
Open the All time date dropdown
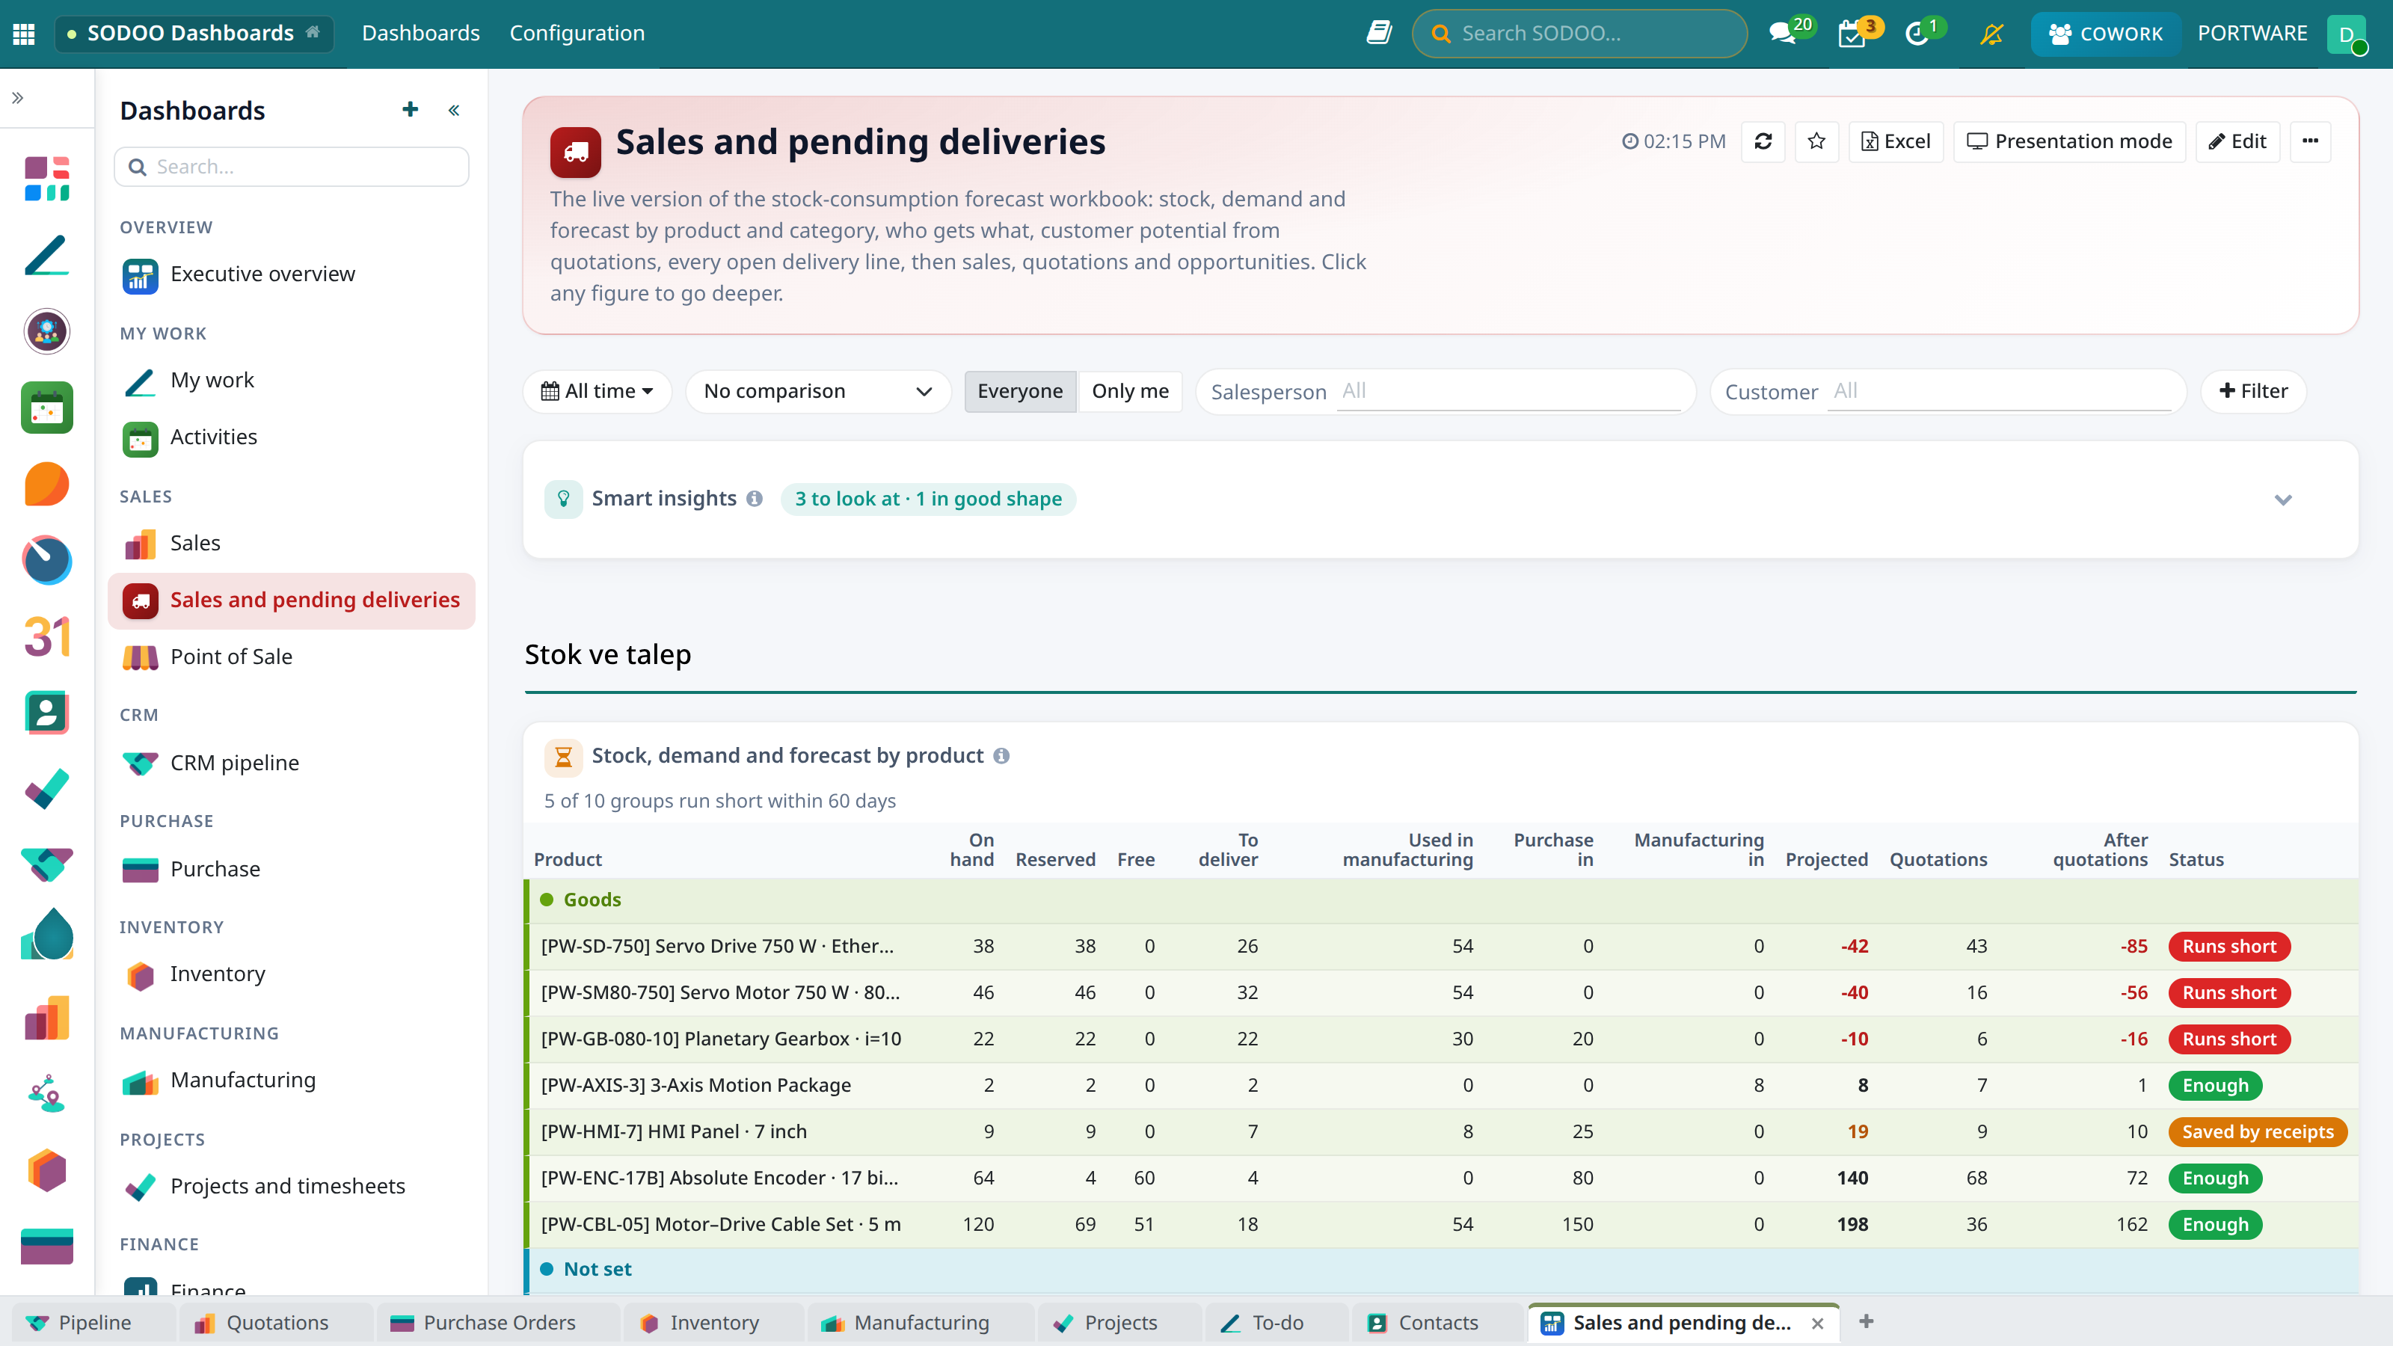pos(597,391)
